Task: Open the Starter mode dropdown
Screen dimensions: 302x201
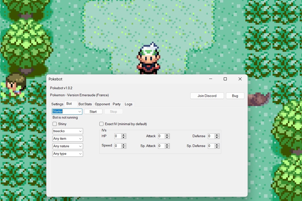Action: (67, 111)
